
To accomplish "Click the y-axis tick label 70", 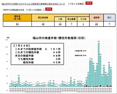I will pyautogui.click(x=7, y=61).
